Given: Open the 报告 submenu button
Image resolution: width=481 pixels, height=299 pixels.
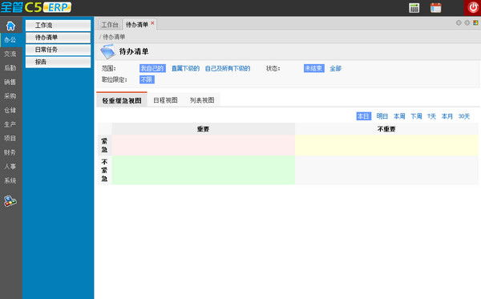Looking at the screenshot, I should [x=58, y=62].
